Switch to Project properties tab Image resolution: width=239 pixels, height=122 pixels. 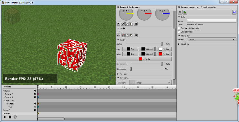209,7
